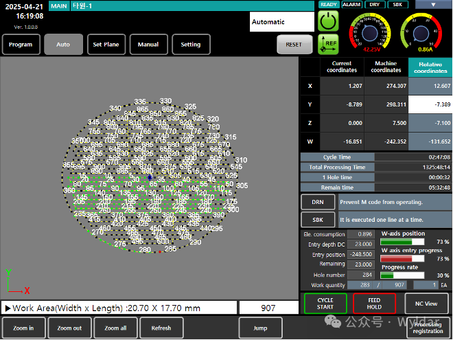Click the Relative Y value -7.389
Viewport: 453px width, 340px height.
(430, 104)
